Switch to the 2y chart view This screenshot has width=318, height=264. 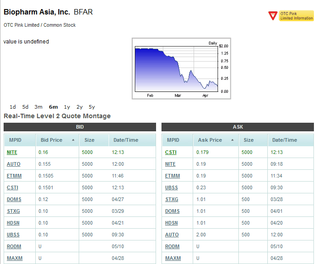pyautogui.click(x=80, y=107)
